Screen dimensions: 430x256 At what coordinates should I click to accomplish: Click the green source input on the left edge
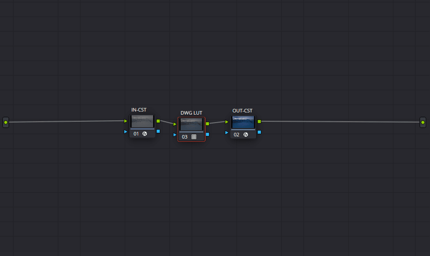[6, 122]
